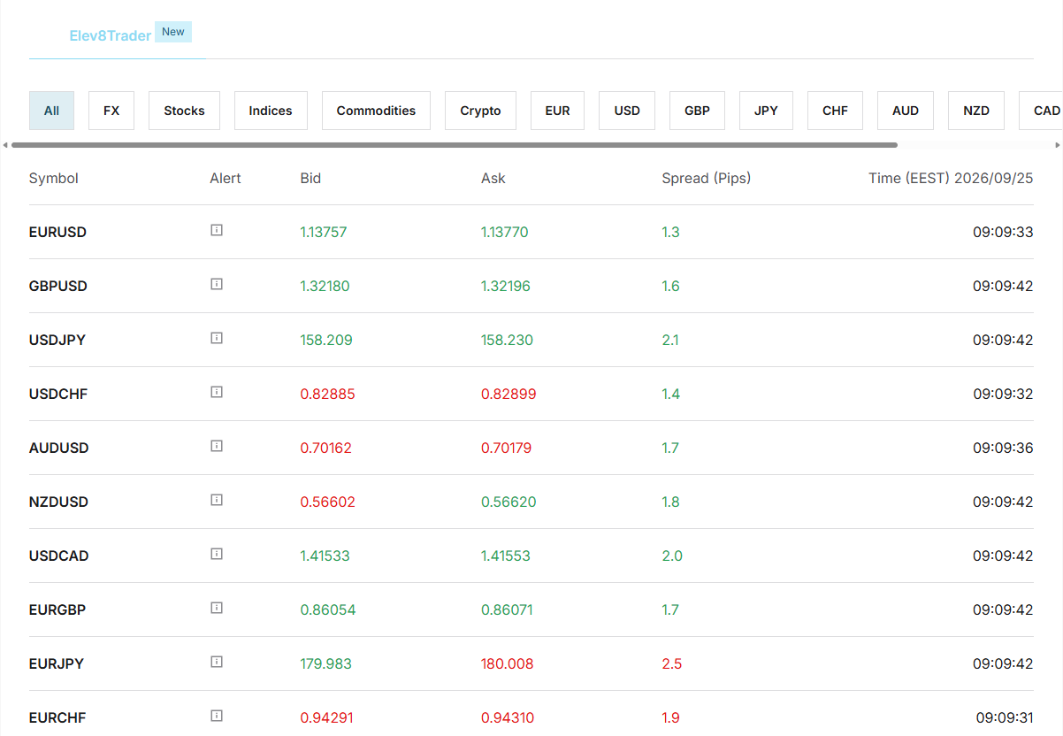Filter pairs by NZD
The height and width of the screenshot is (736, 1063).
(976, 111)
